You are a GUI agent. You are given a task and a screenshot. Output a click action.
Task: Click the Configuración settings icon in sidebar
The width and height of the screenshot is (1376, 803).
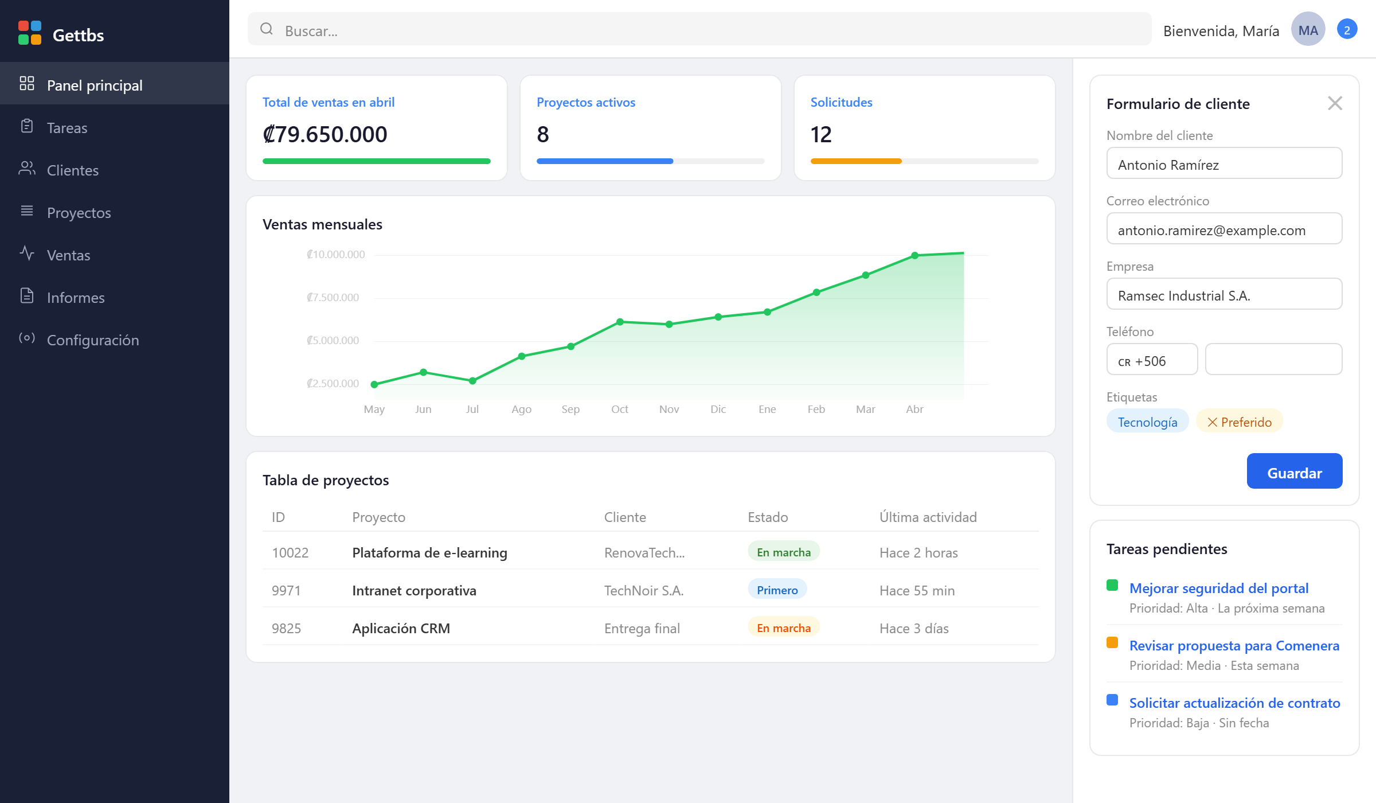pyautogui.click(x=27, y=338)
